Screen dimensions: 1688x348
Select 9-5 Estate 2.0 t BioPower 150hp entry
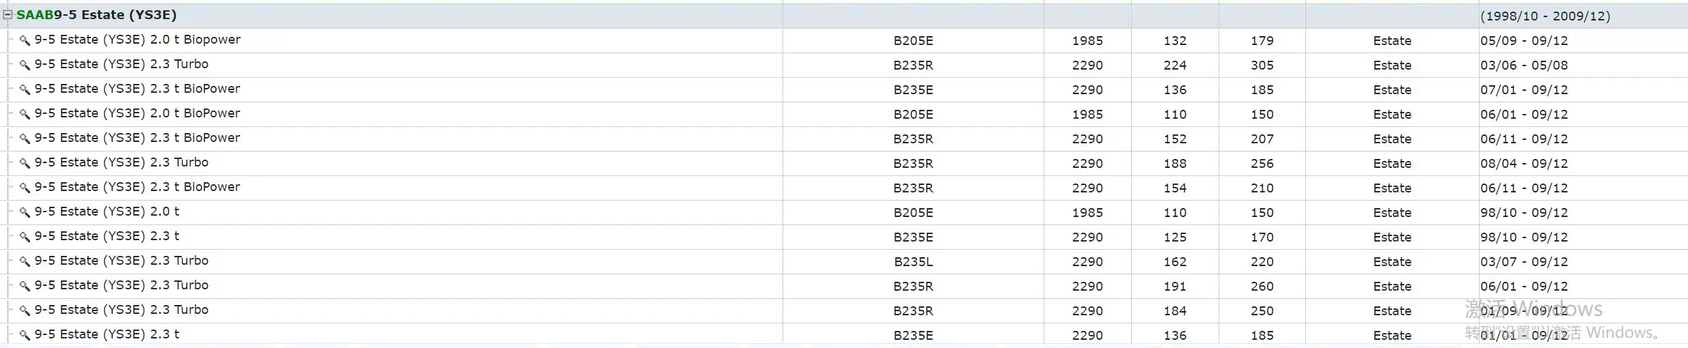pyautogui.click(x=137, y=113)
